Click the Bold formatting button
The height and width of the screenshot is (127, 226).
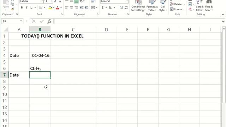point(22,8)
